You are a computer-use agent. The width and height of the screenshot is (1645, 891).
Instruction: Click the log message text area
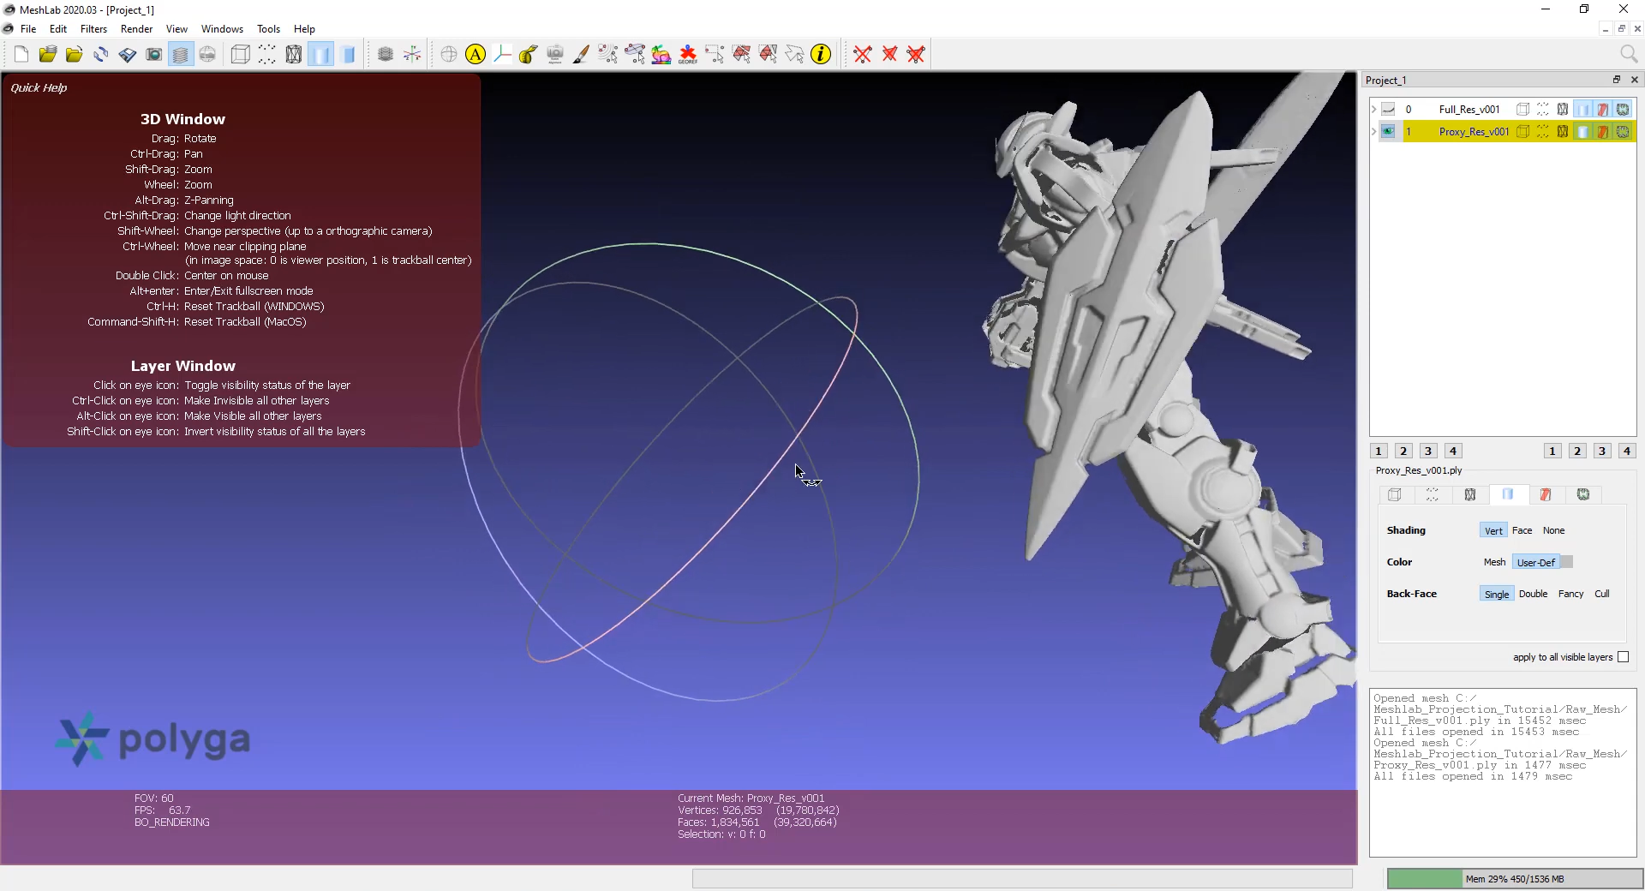point(1503,773)
